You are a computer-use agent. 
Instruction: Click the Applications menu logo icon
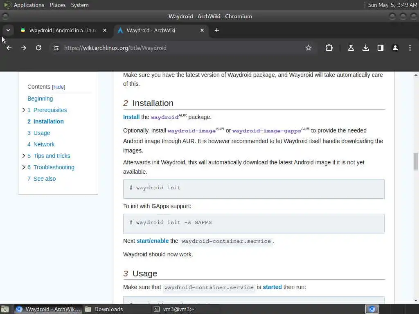pyautogui.click(x=7, y=5)
